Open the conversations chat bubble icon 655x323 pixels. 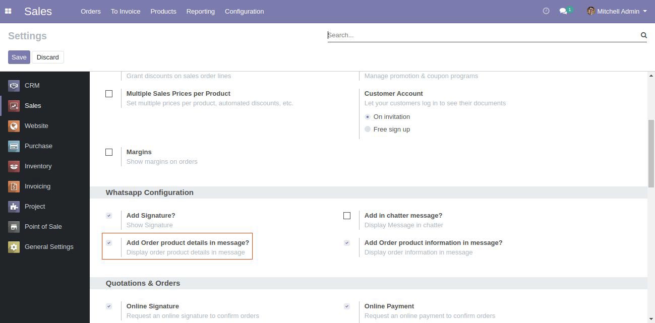(563, 11)
